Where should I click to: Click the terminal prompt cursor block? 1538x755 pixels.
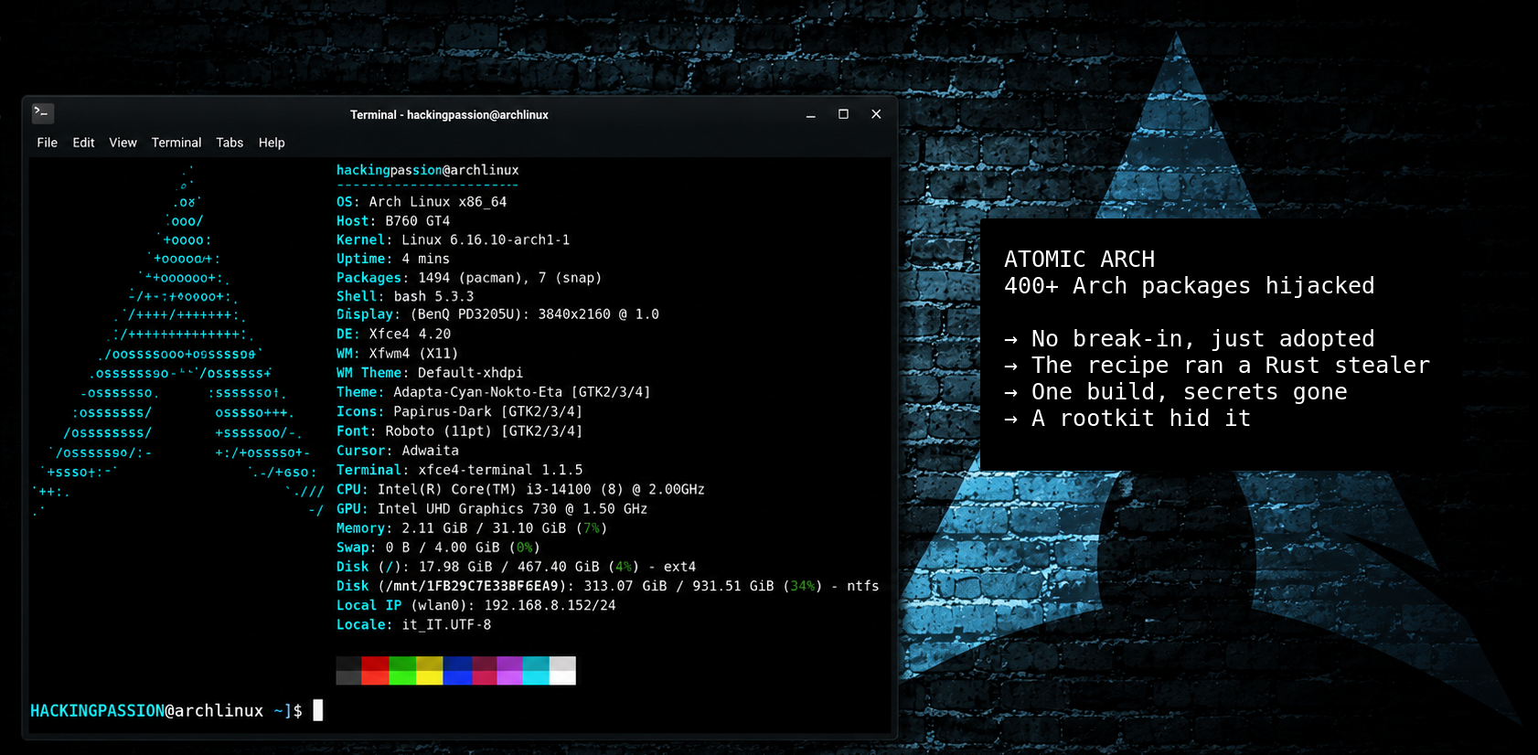[318, 710]
